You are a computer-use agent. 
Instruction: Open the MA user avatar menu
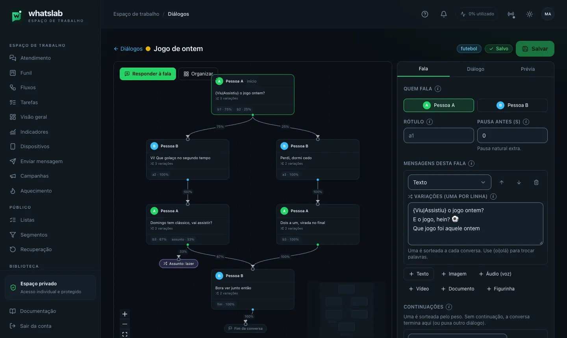[548, 14]
